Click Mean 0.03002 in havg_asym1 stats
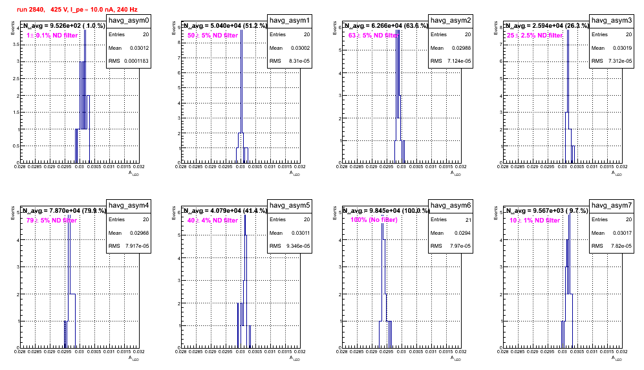This screenshot has height=370, width=644. [290, 48]
